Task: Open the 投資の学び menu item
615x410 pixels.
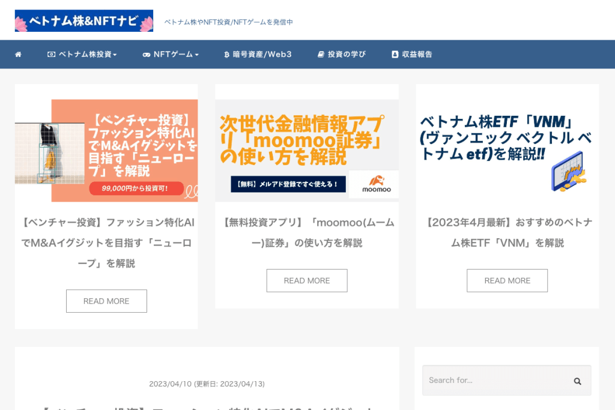Action: (x=341, y=55)
